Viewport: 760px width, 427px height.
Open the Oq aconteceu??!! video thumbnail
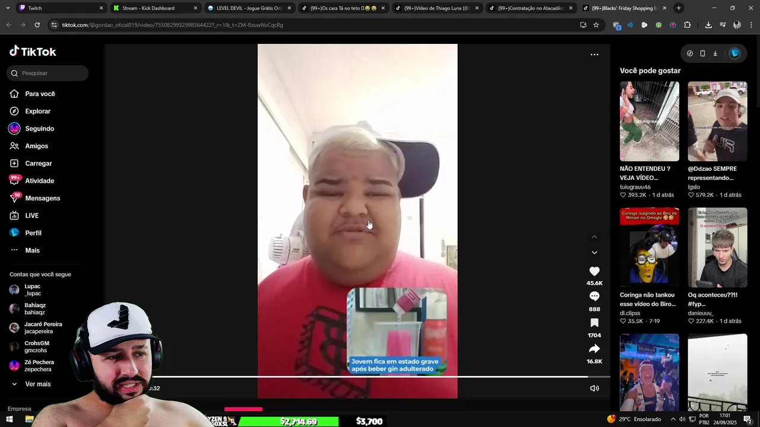(x=717, y=247)
